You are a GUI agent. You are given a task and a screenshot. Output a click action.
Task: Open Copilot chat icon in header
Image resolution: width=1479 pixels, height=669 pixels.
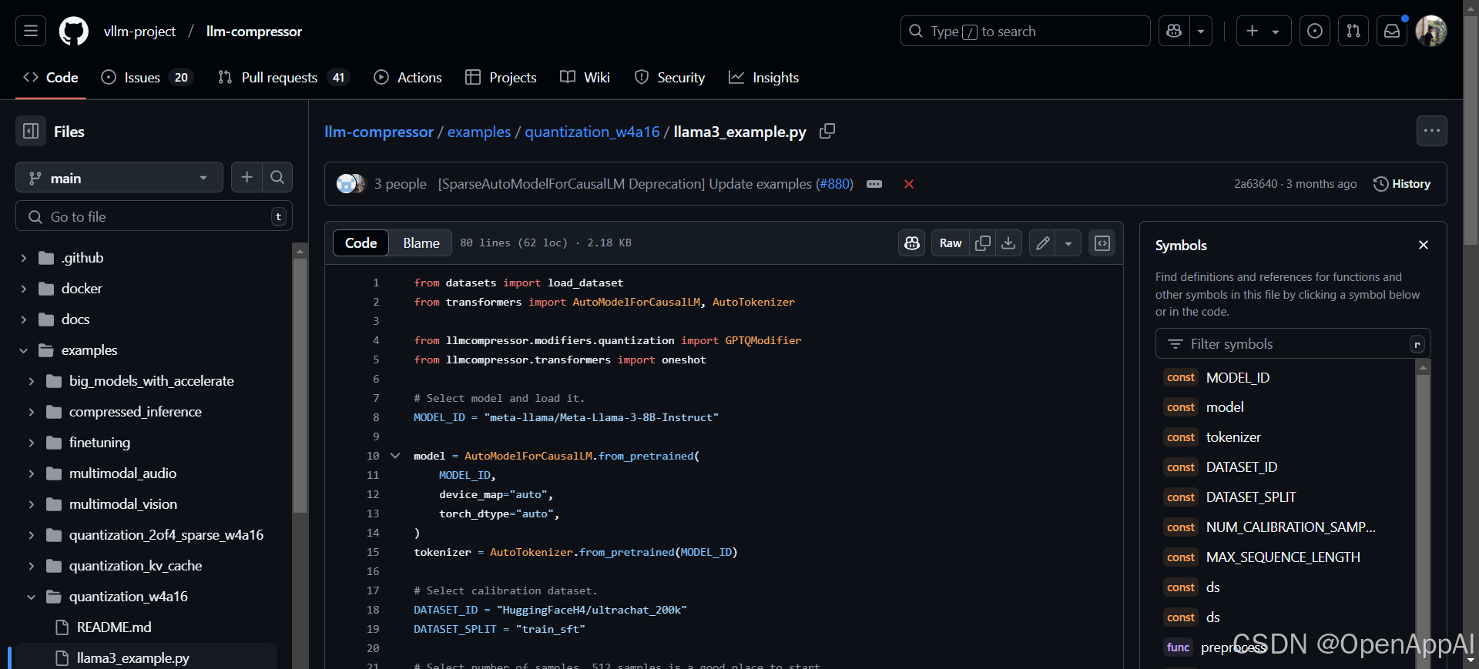click(x=1174, y=31)
